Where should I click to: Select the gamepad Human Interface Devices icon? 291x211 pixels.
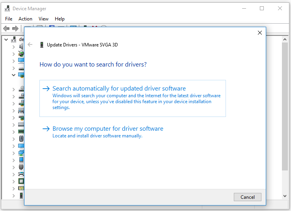[21, 111]
